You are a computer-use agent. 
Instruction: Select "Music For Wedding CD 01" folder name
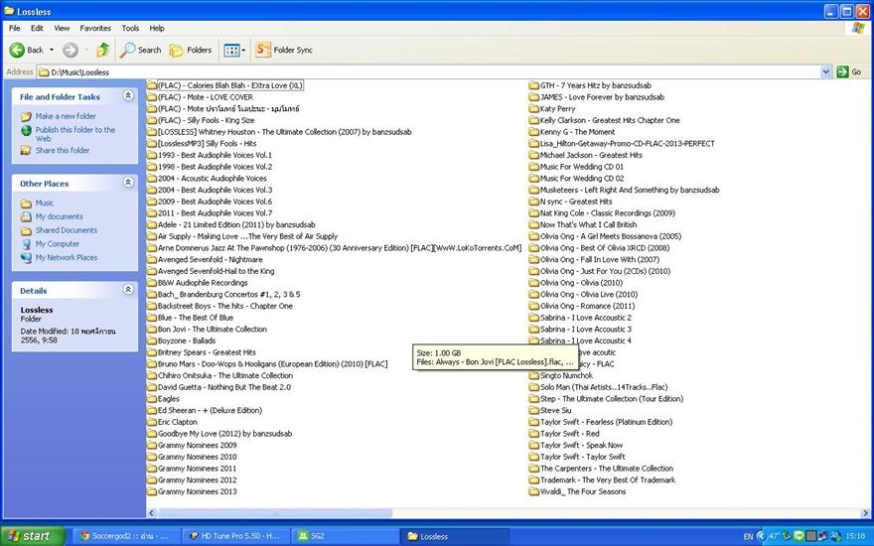pyautogui.click(x=582, y=167)
